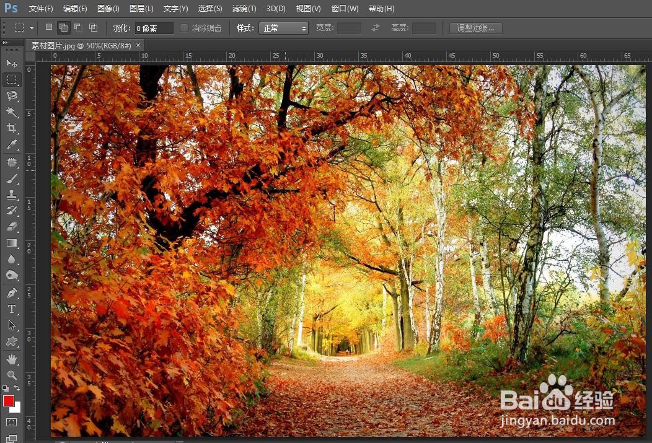Select the Brush tool

click(12, 178)
